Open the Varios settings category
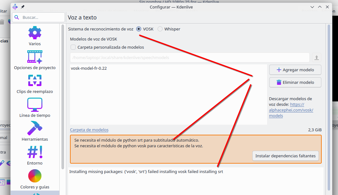The width and height of the screenshot is (338, 195). click(35, 36)
